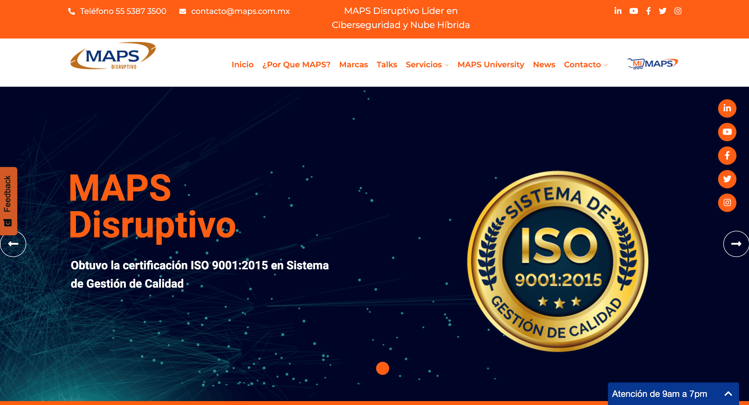Click the phone icon beside Teléfono
The width and height of the screenshot is (749, 405).
[72, 11]
